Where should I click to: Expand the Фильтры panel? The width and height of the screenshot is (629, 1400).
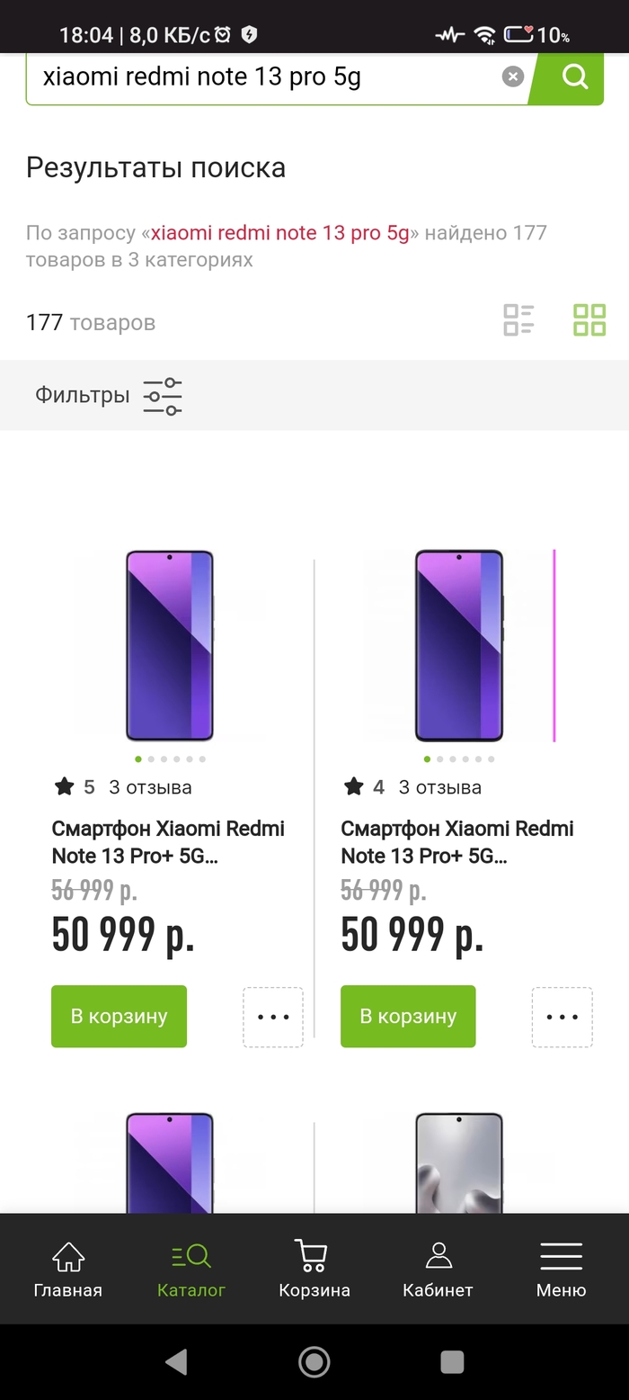click(x=83, y=395)
